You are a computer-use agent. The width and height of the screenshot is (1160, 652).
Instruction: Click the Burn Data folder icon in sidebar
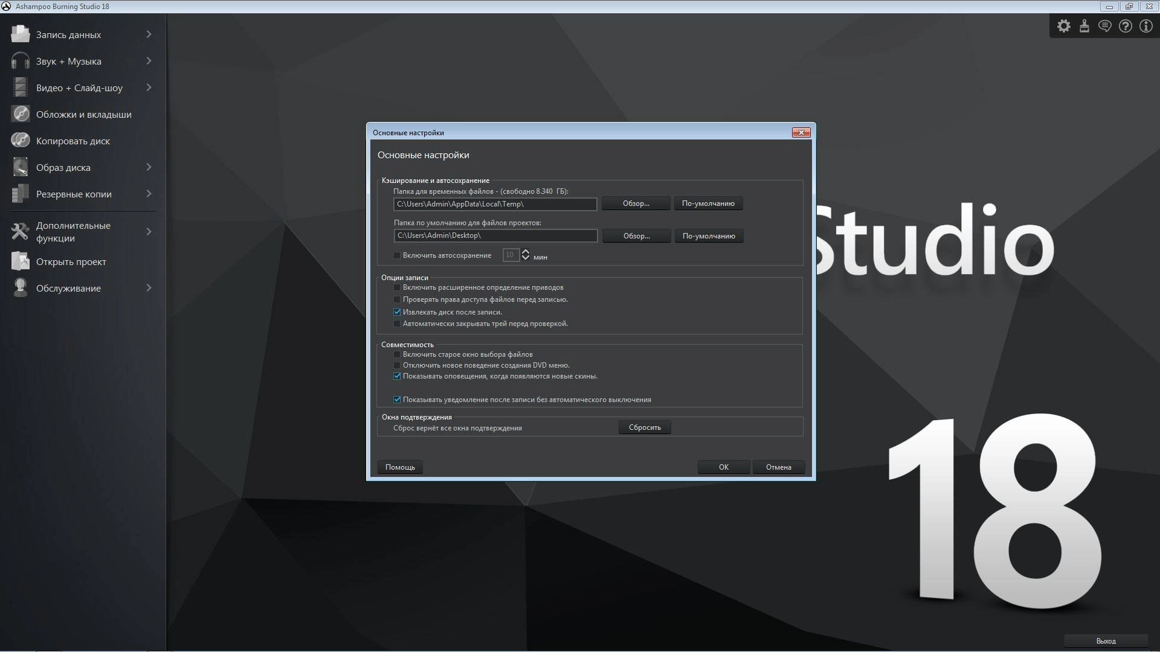tap(20, 34)
